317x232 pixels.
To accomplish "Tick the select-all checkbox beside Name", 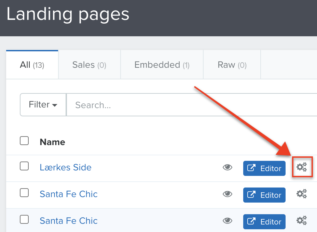I will click(24, 141).
